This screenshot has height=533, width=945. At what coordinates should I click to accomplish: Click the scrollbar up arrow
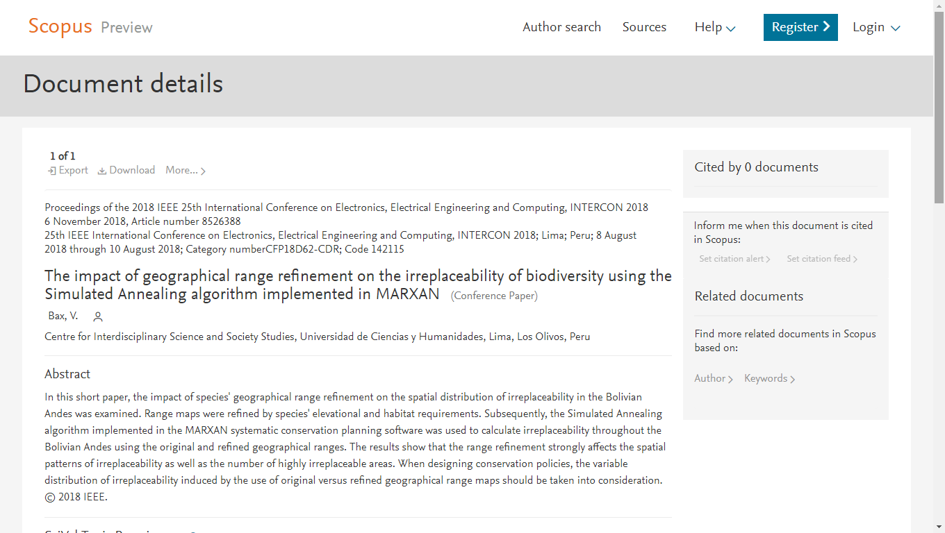939,6
